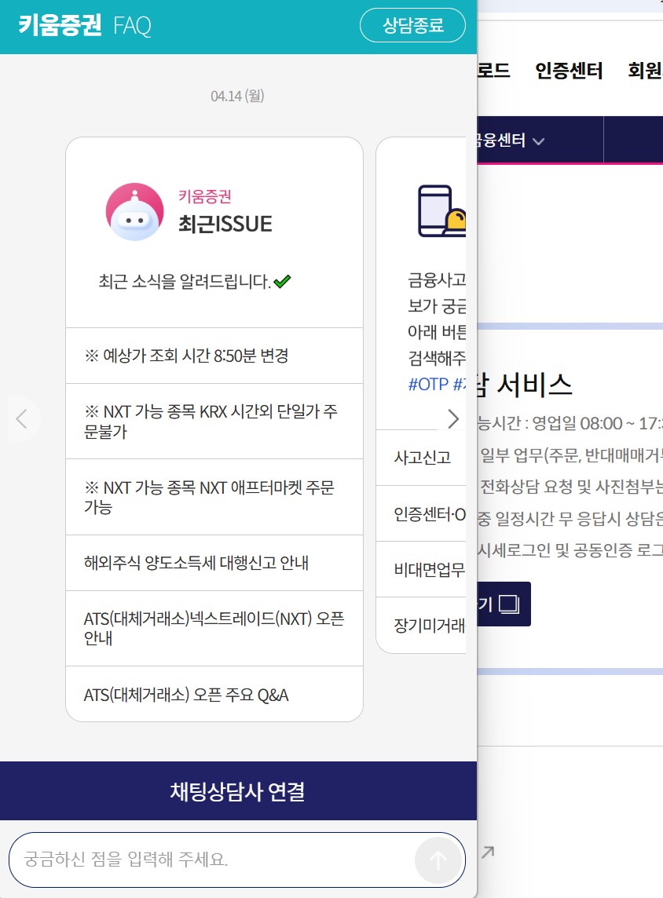The width and height of the screenshot is (663, 898).
Task: Click the #OTP hashtag link
Action: [x=428, y=385]
